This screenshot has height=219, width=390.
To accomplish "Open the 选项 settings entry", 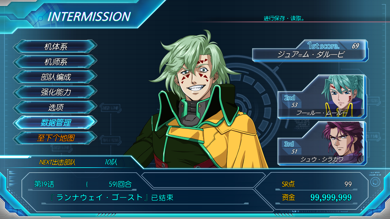I will point(55,107).
